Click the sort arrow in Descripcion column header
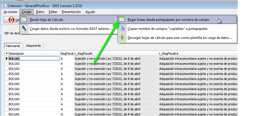254x116 pixels. coord(6,53)
